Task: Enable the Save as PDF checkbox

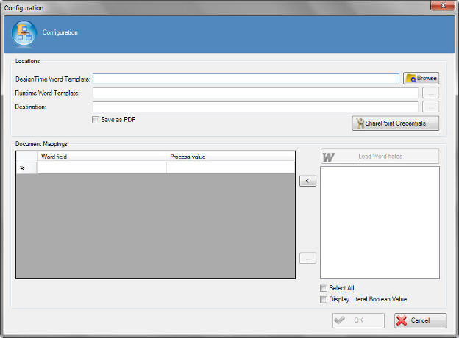Action: click(x=96, y=120)
